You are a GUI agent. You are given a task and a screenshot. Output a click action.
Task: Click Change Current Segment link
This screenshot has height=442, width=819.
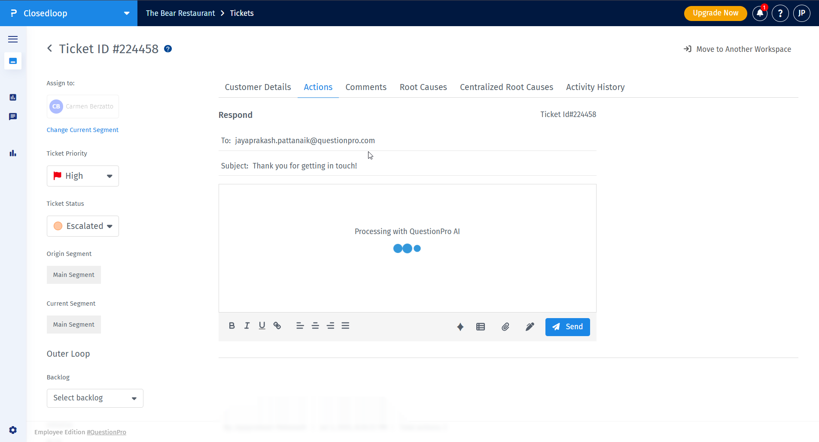point(82,129)
